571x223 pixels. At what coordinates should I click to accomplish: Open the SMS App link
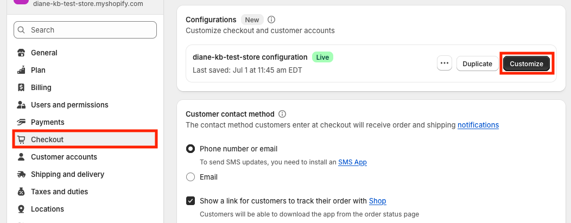pos(352,162)
